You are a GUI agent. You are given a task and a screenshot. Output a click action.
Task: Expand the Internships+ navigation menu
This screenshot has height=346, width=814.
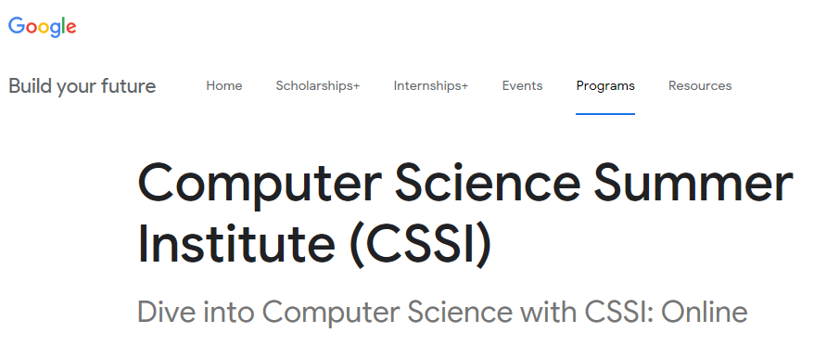[x=431, y=85]
